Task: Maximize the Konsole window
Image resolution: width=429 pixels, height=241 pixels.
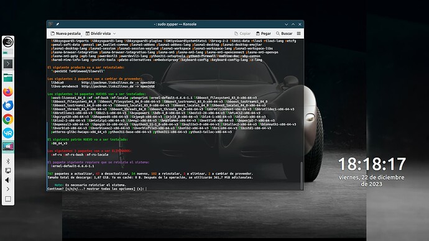Action: coord(293,24)
